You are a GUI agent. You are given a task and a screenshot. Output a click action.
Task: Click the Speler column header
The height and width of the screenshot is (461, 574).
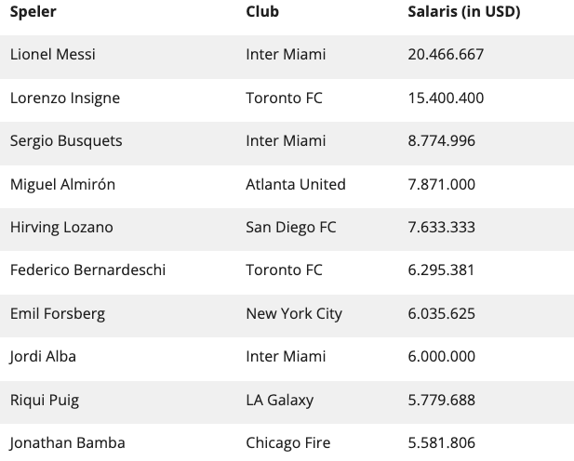(33, 12)
